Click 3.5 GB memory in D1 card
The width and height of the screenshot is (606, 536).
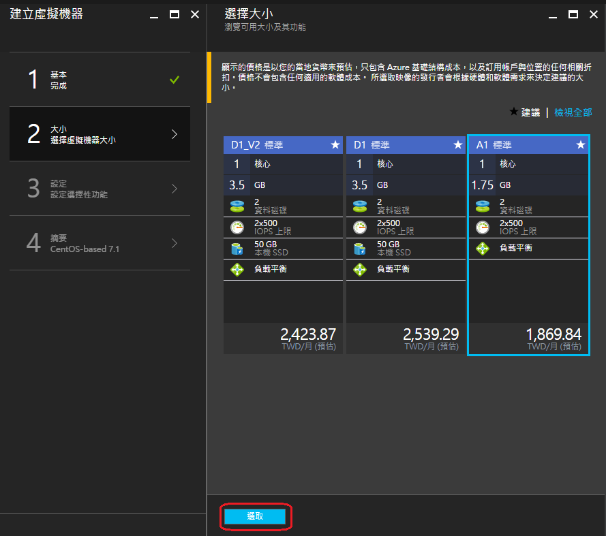coord(406,185)
